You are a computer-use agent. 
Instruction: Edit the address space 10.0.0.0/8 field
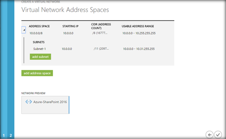point(36,33)
